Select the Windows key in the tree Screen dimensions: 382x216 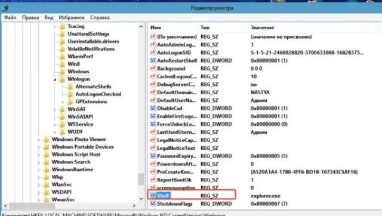click(x=78, y=72)
